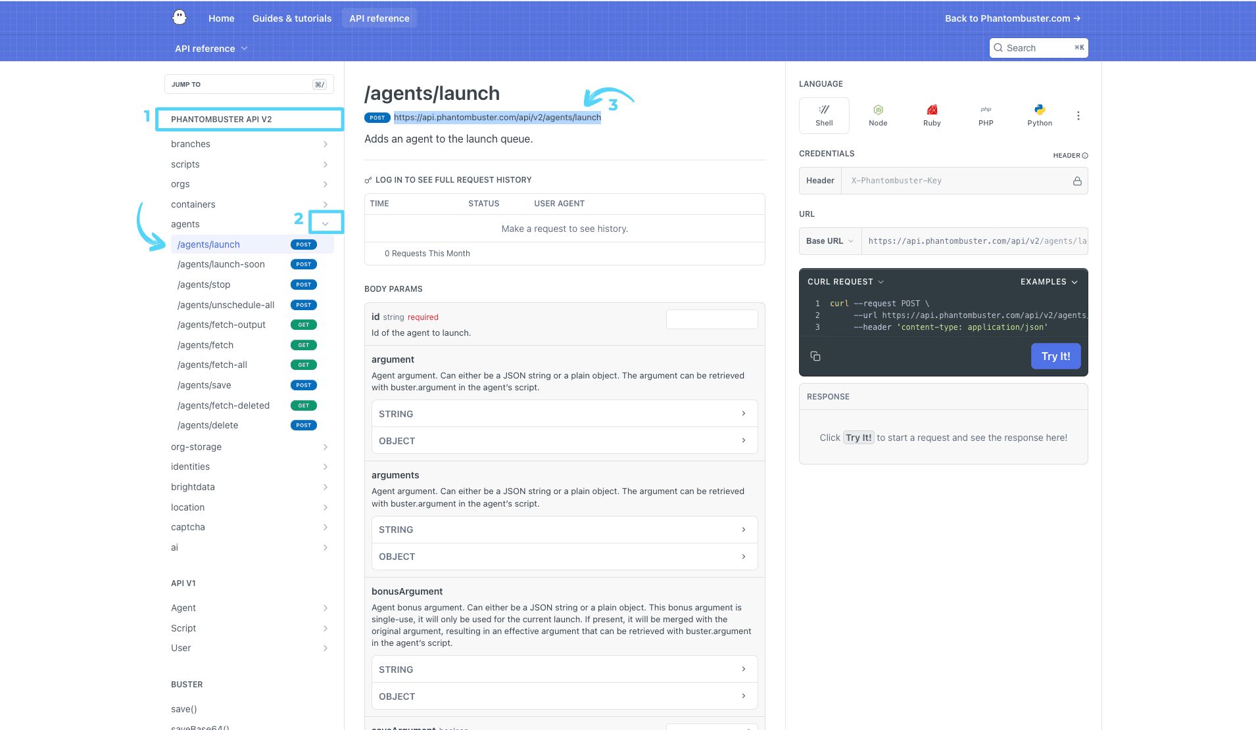1256x730 pixels.
Task: Click LOG IN TO SEE FULL REQUEST HISTORY
Action: point(453,180)
